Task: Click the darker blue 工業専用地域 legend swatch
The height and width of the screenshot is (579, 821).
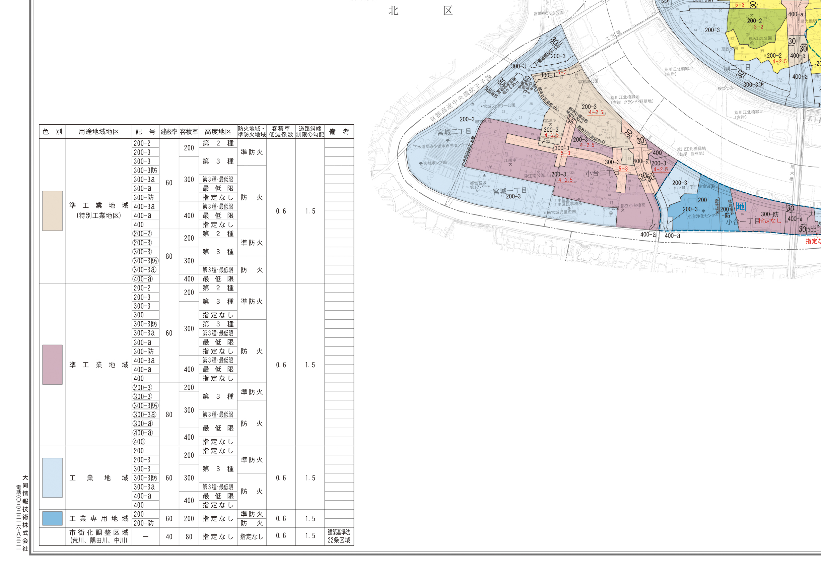Action: tap(52, 518)
